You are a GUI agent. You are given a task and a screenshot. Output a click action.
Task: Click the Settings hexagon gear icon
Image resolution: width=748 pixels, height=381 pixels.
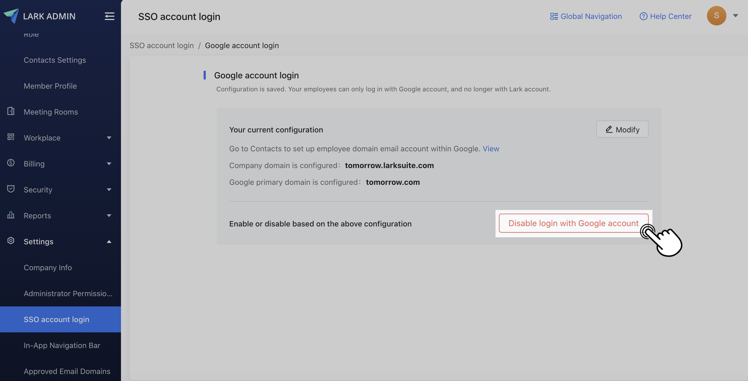[11, 241]
